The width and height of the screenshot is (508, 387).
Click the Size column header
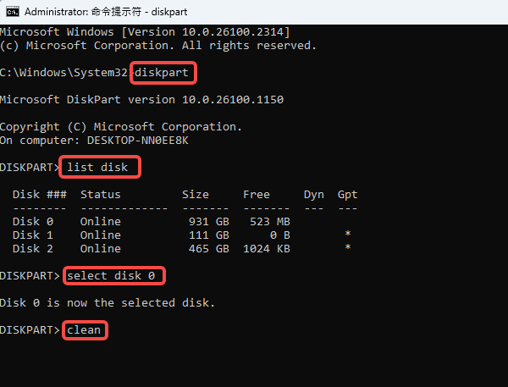click(196, 195)
